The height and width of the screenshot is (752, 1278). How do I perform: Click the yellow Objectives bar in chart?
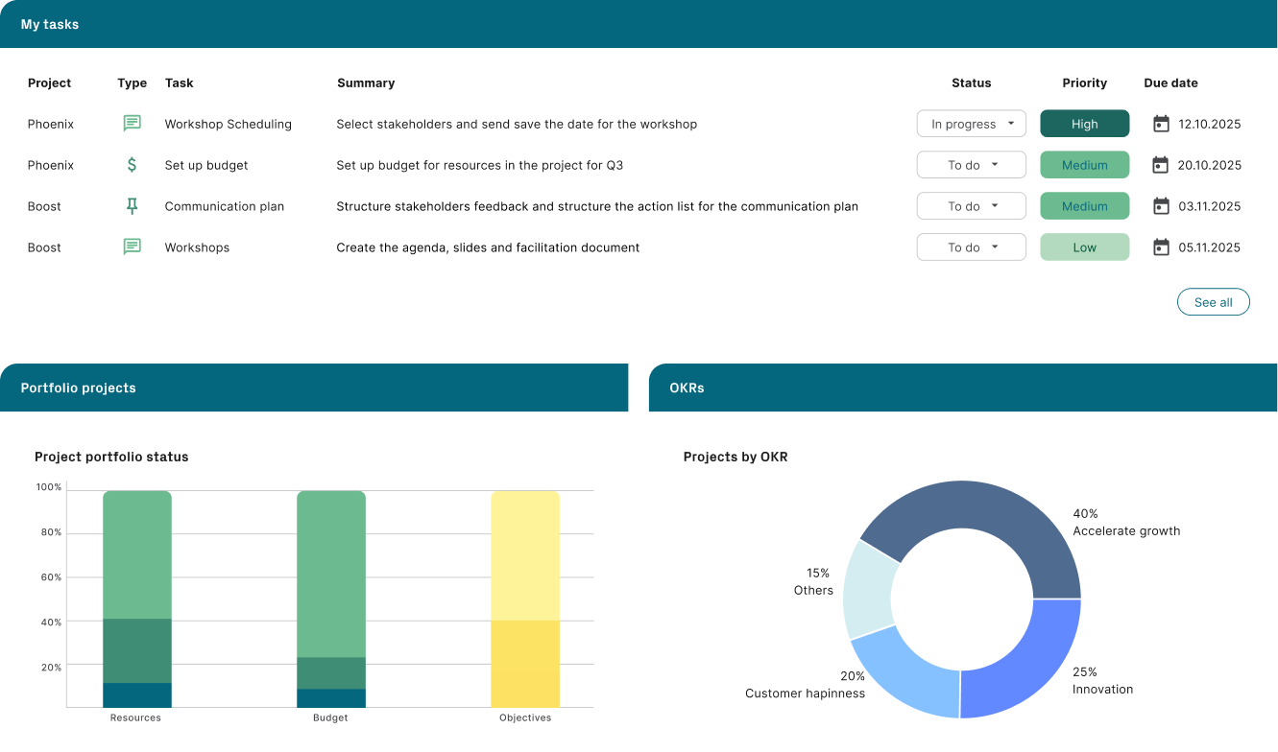525,595
